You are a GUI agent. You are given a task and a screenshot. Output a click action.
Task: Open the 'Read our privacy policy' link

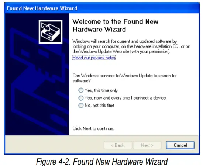pos(94,58)
